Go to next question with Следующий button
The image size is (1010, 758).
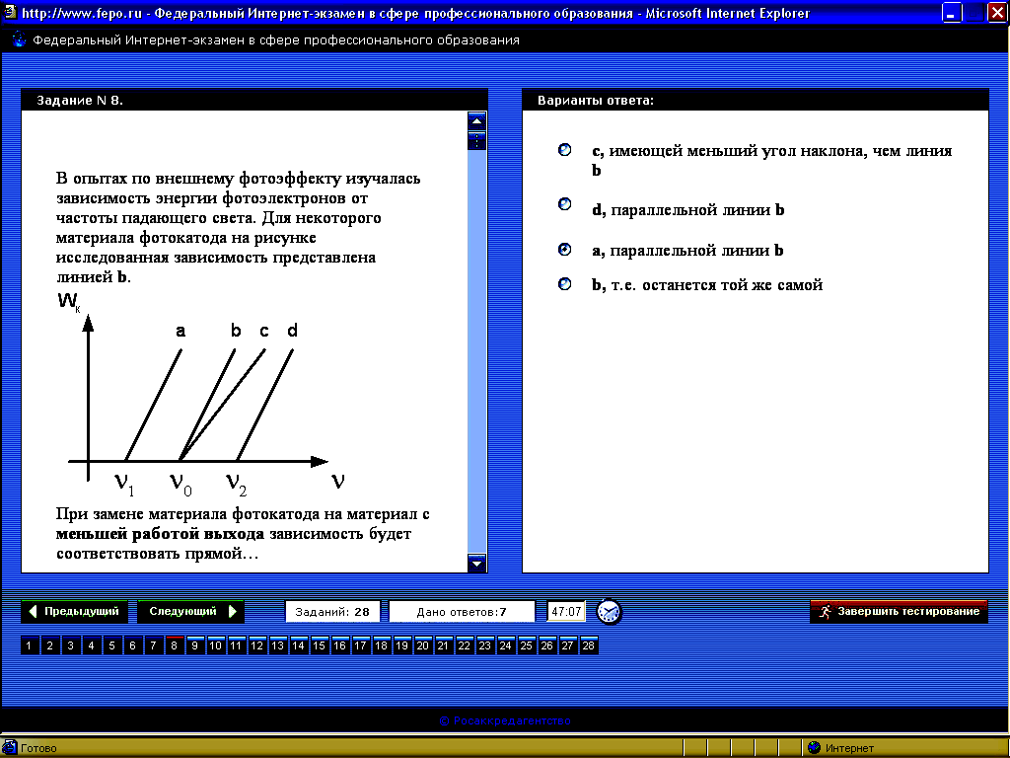190,611
